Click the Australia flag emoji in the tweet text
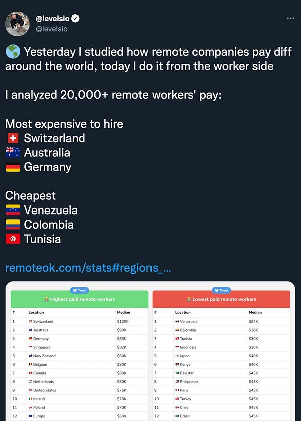 coord(13,153)
